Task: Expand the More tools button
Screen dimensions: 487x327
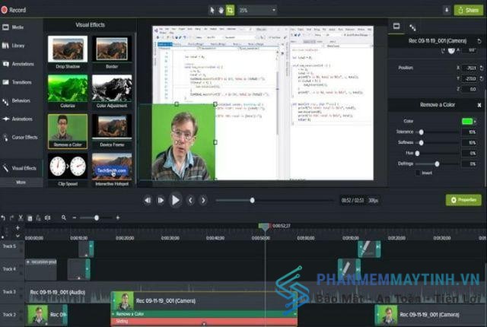Action: coord(21,182)
